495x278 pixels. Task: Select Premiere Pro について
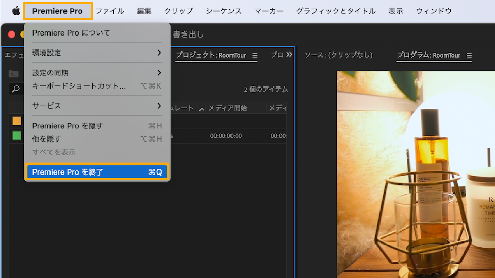(x=97, y=33)
